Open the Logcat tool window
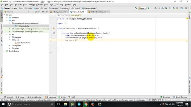Screen dimensions: 191x107 tap(20, 97)
